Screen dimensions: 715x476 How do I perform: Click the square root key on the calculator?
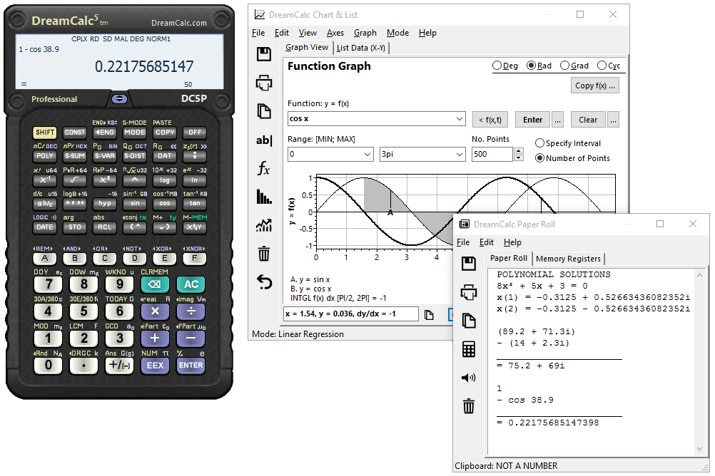click(74, 180)
